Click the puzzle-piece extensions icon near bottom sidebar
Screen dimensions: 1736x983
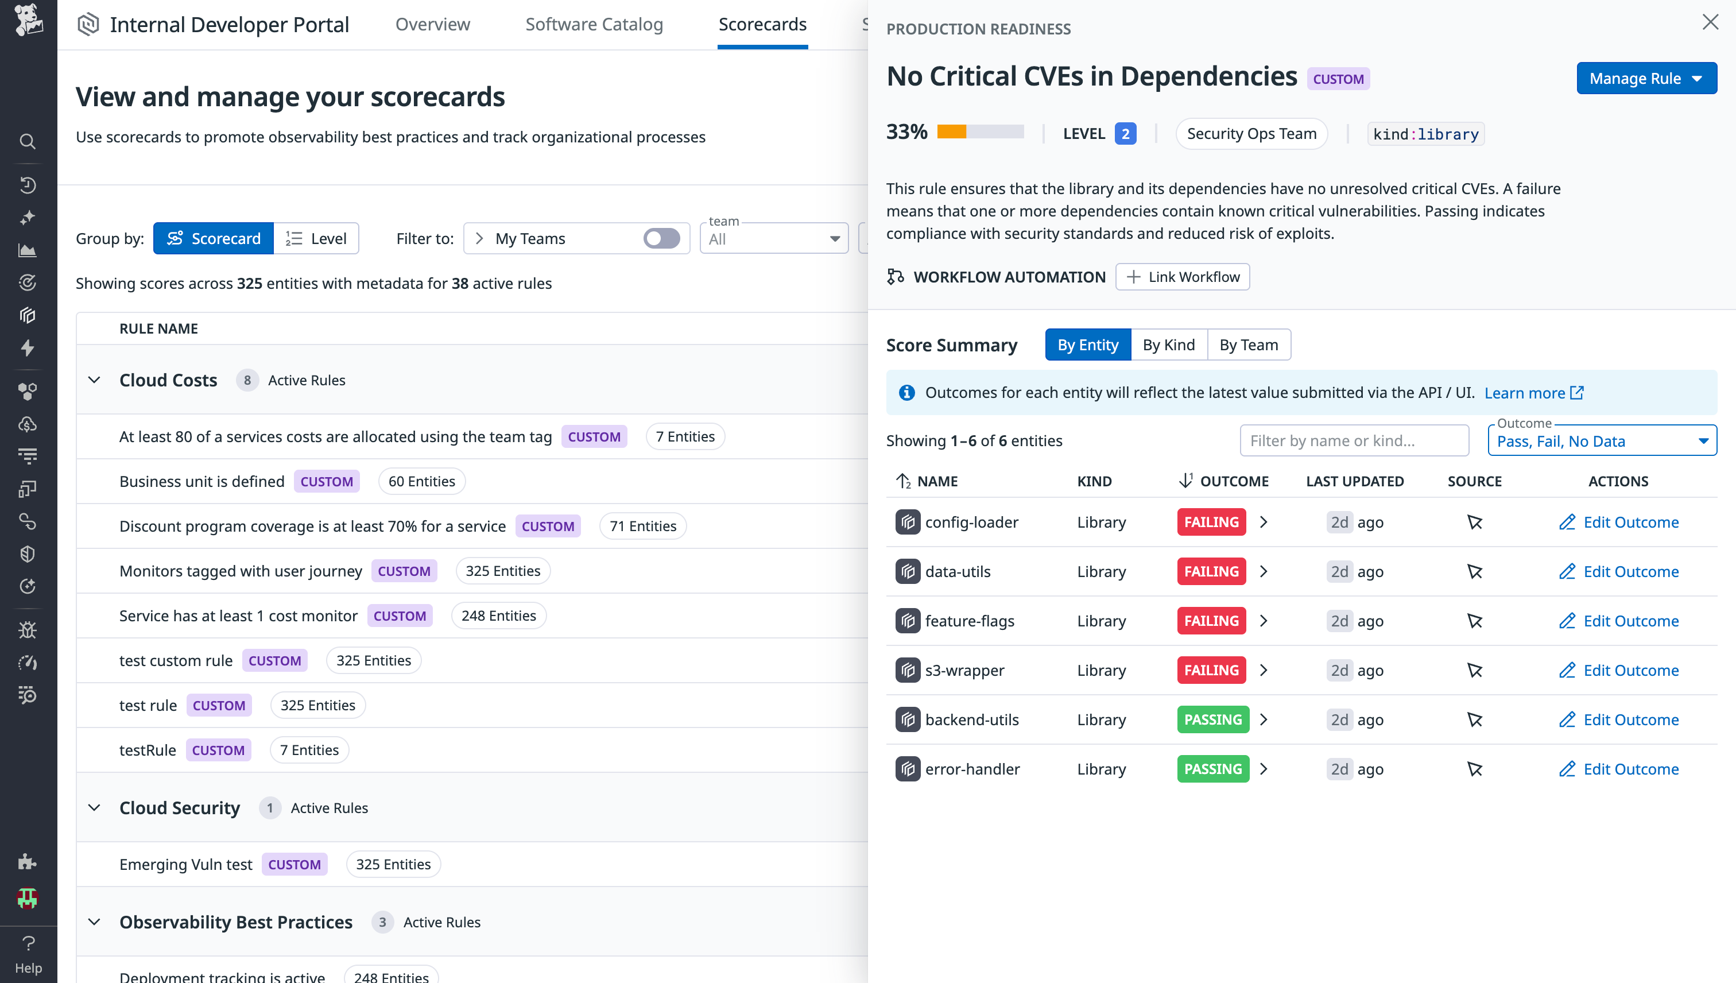[28, 861]
